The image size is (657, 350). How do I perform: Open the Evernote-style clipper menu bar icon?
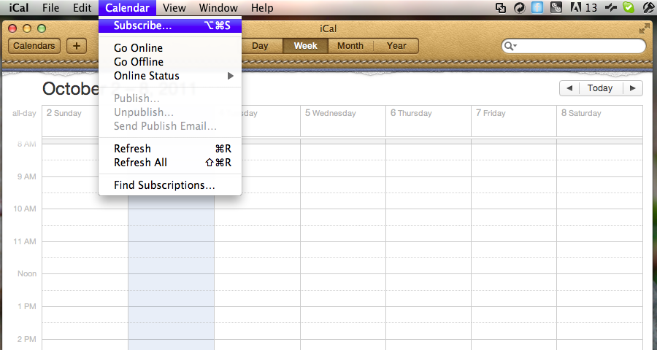pyautogui.click(x=556, y=7)
